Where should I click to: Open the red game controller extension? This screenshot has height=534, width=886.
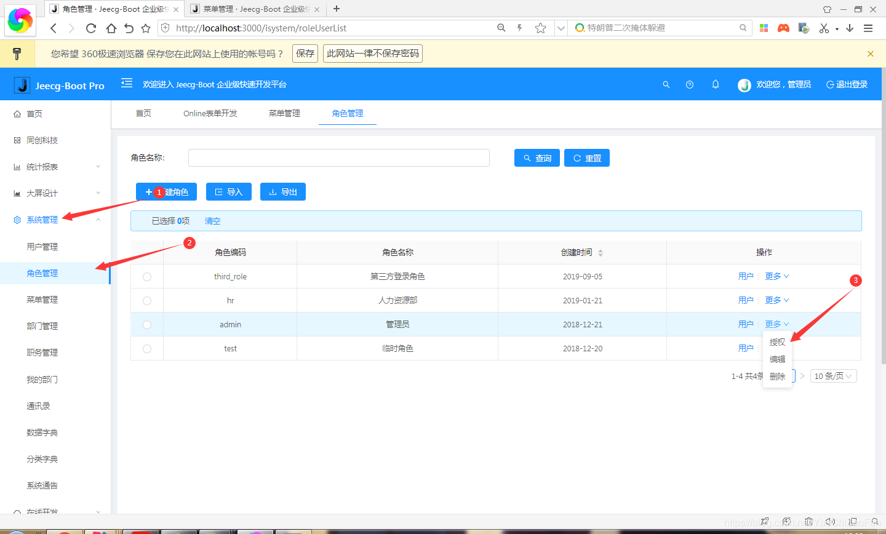point(783,28)
